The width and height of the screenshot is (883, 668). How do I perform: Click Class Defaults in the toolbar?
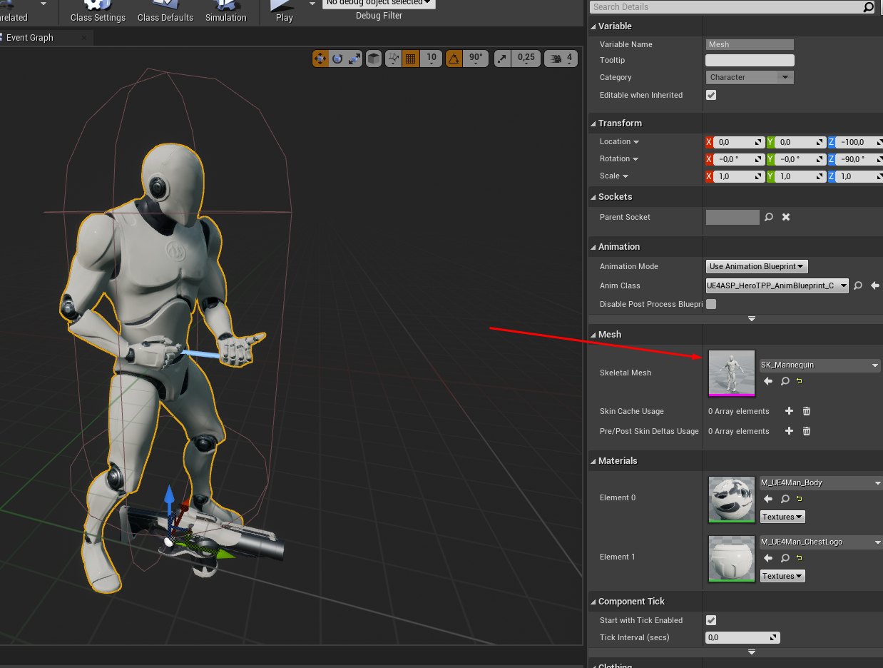click(x=165, y=12)
